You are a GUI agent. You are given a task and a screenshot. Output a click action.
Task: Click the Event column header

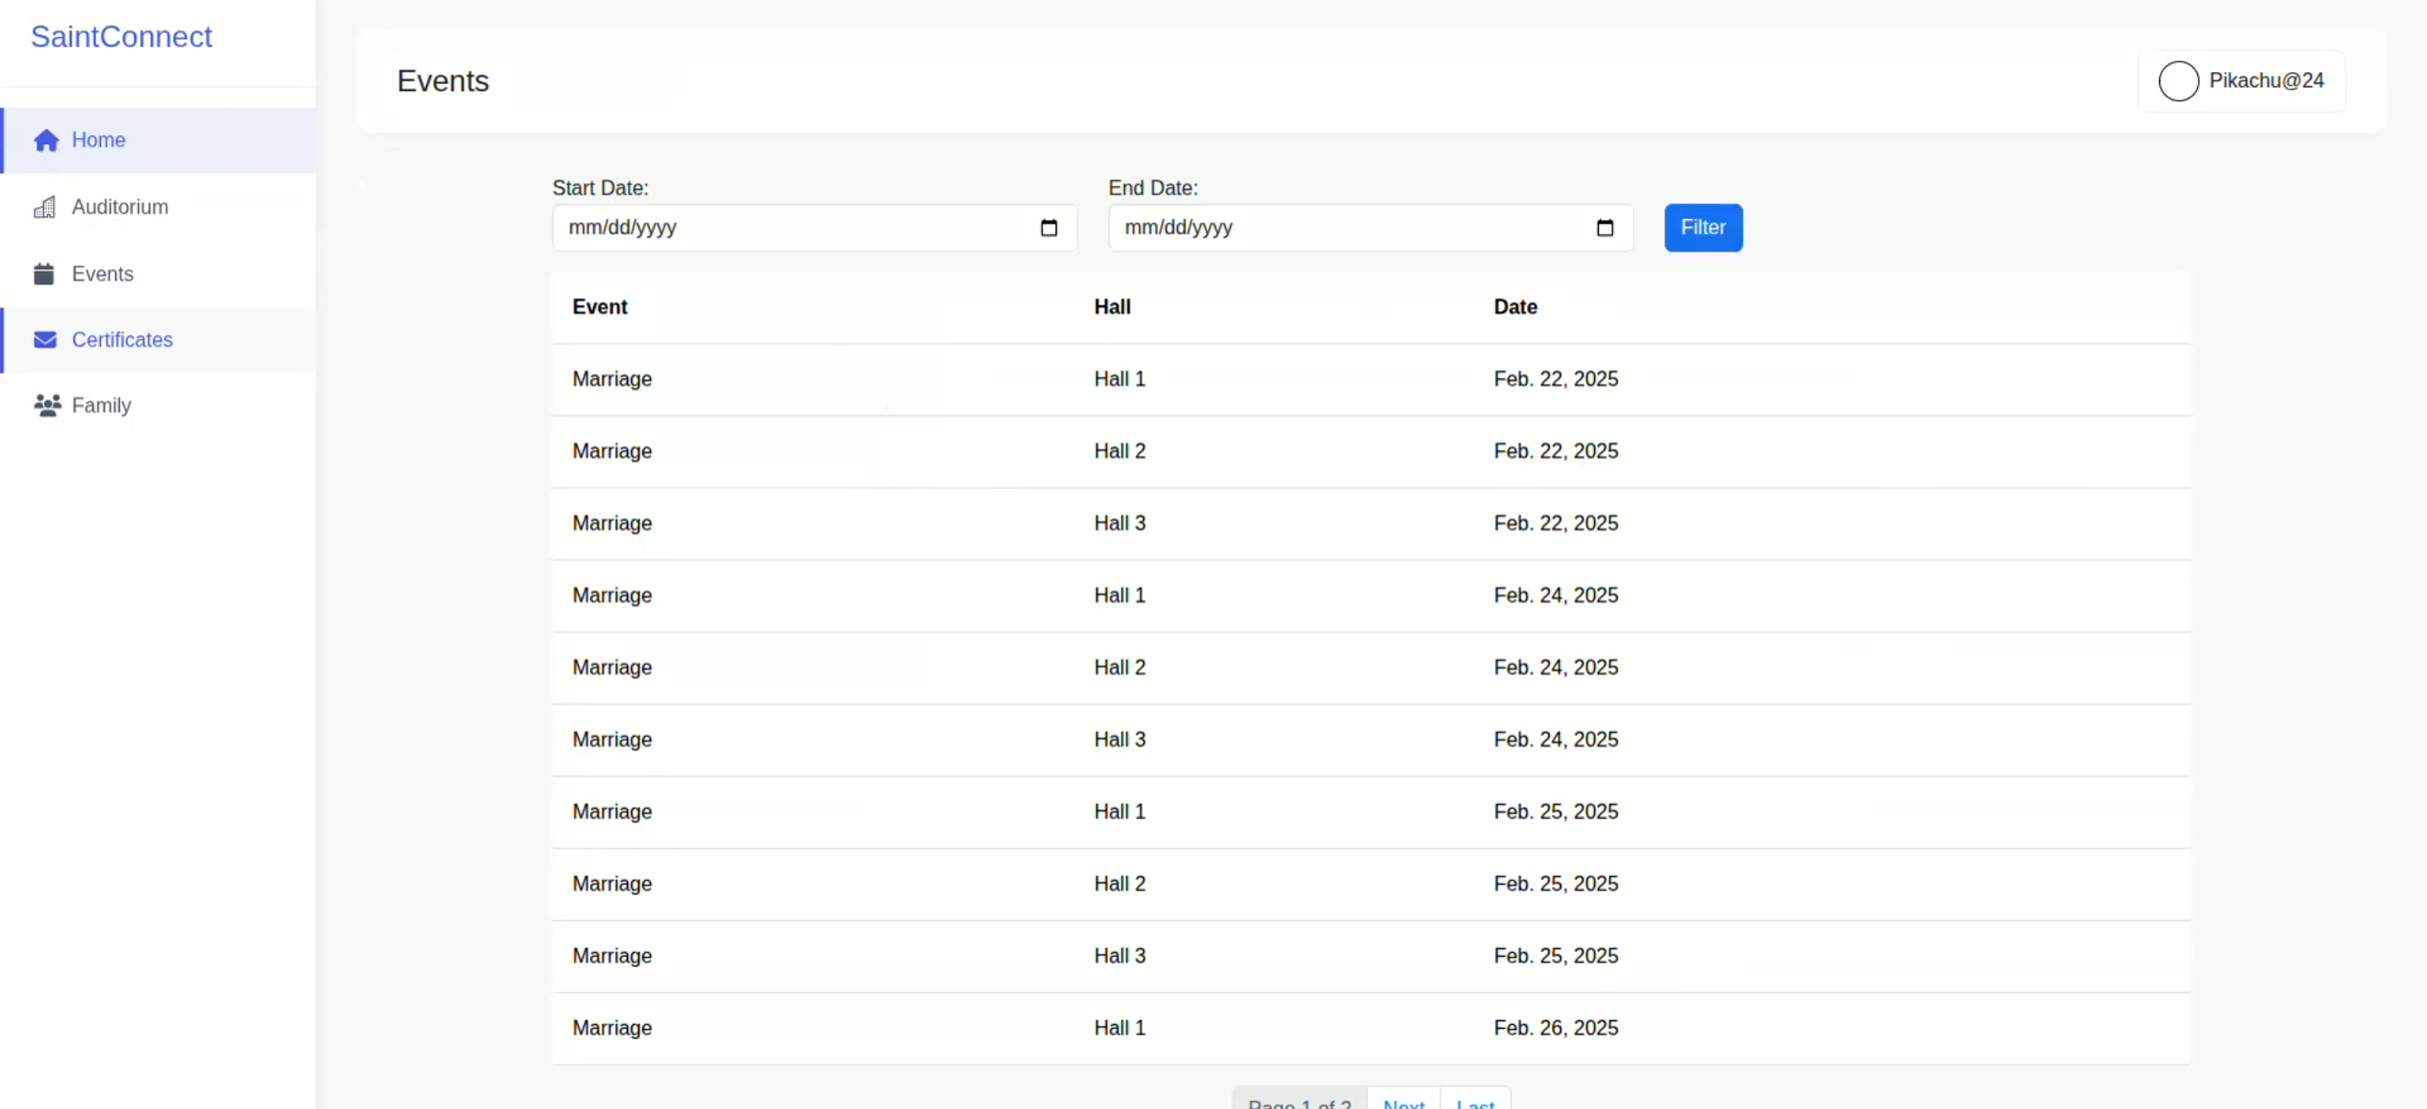coord(599,307)
